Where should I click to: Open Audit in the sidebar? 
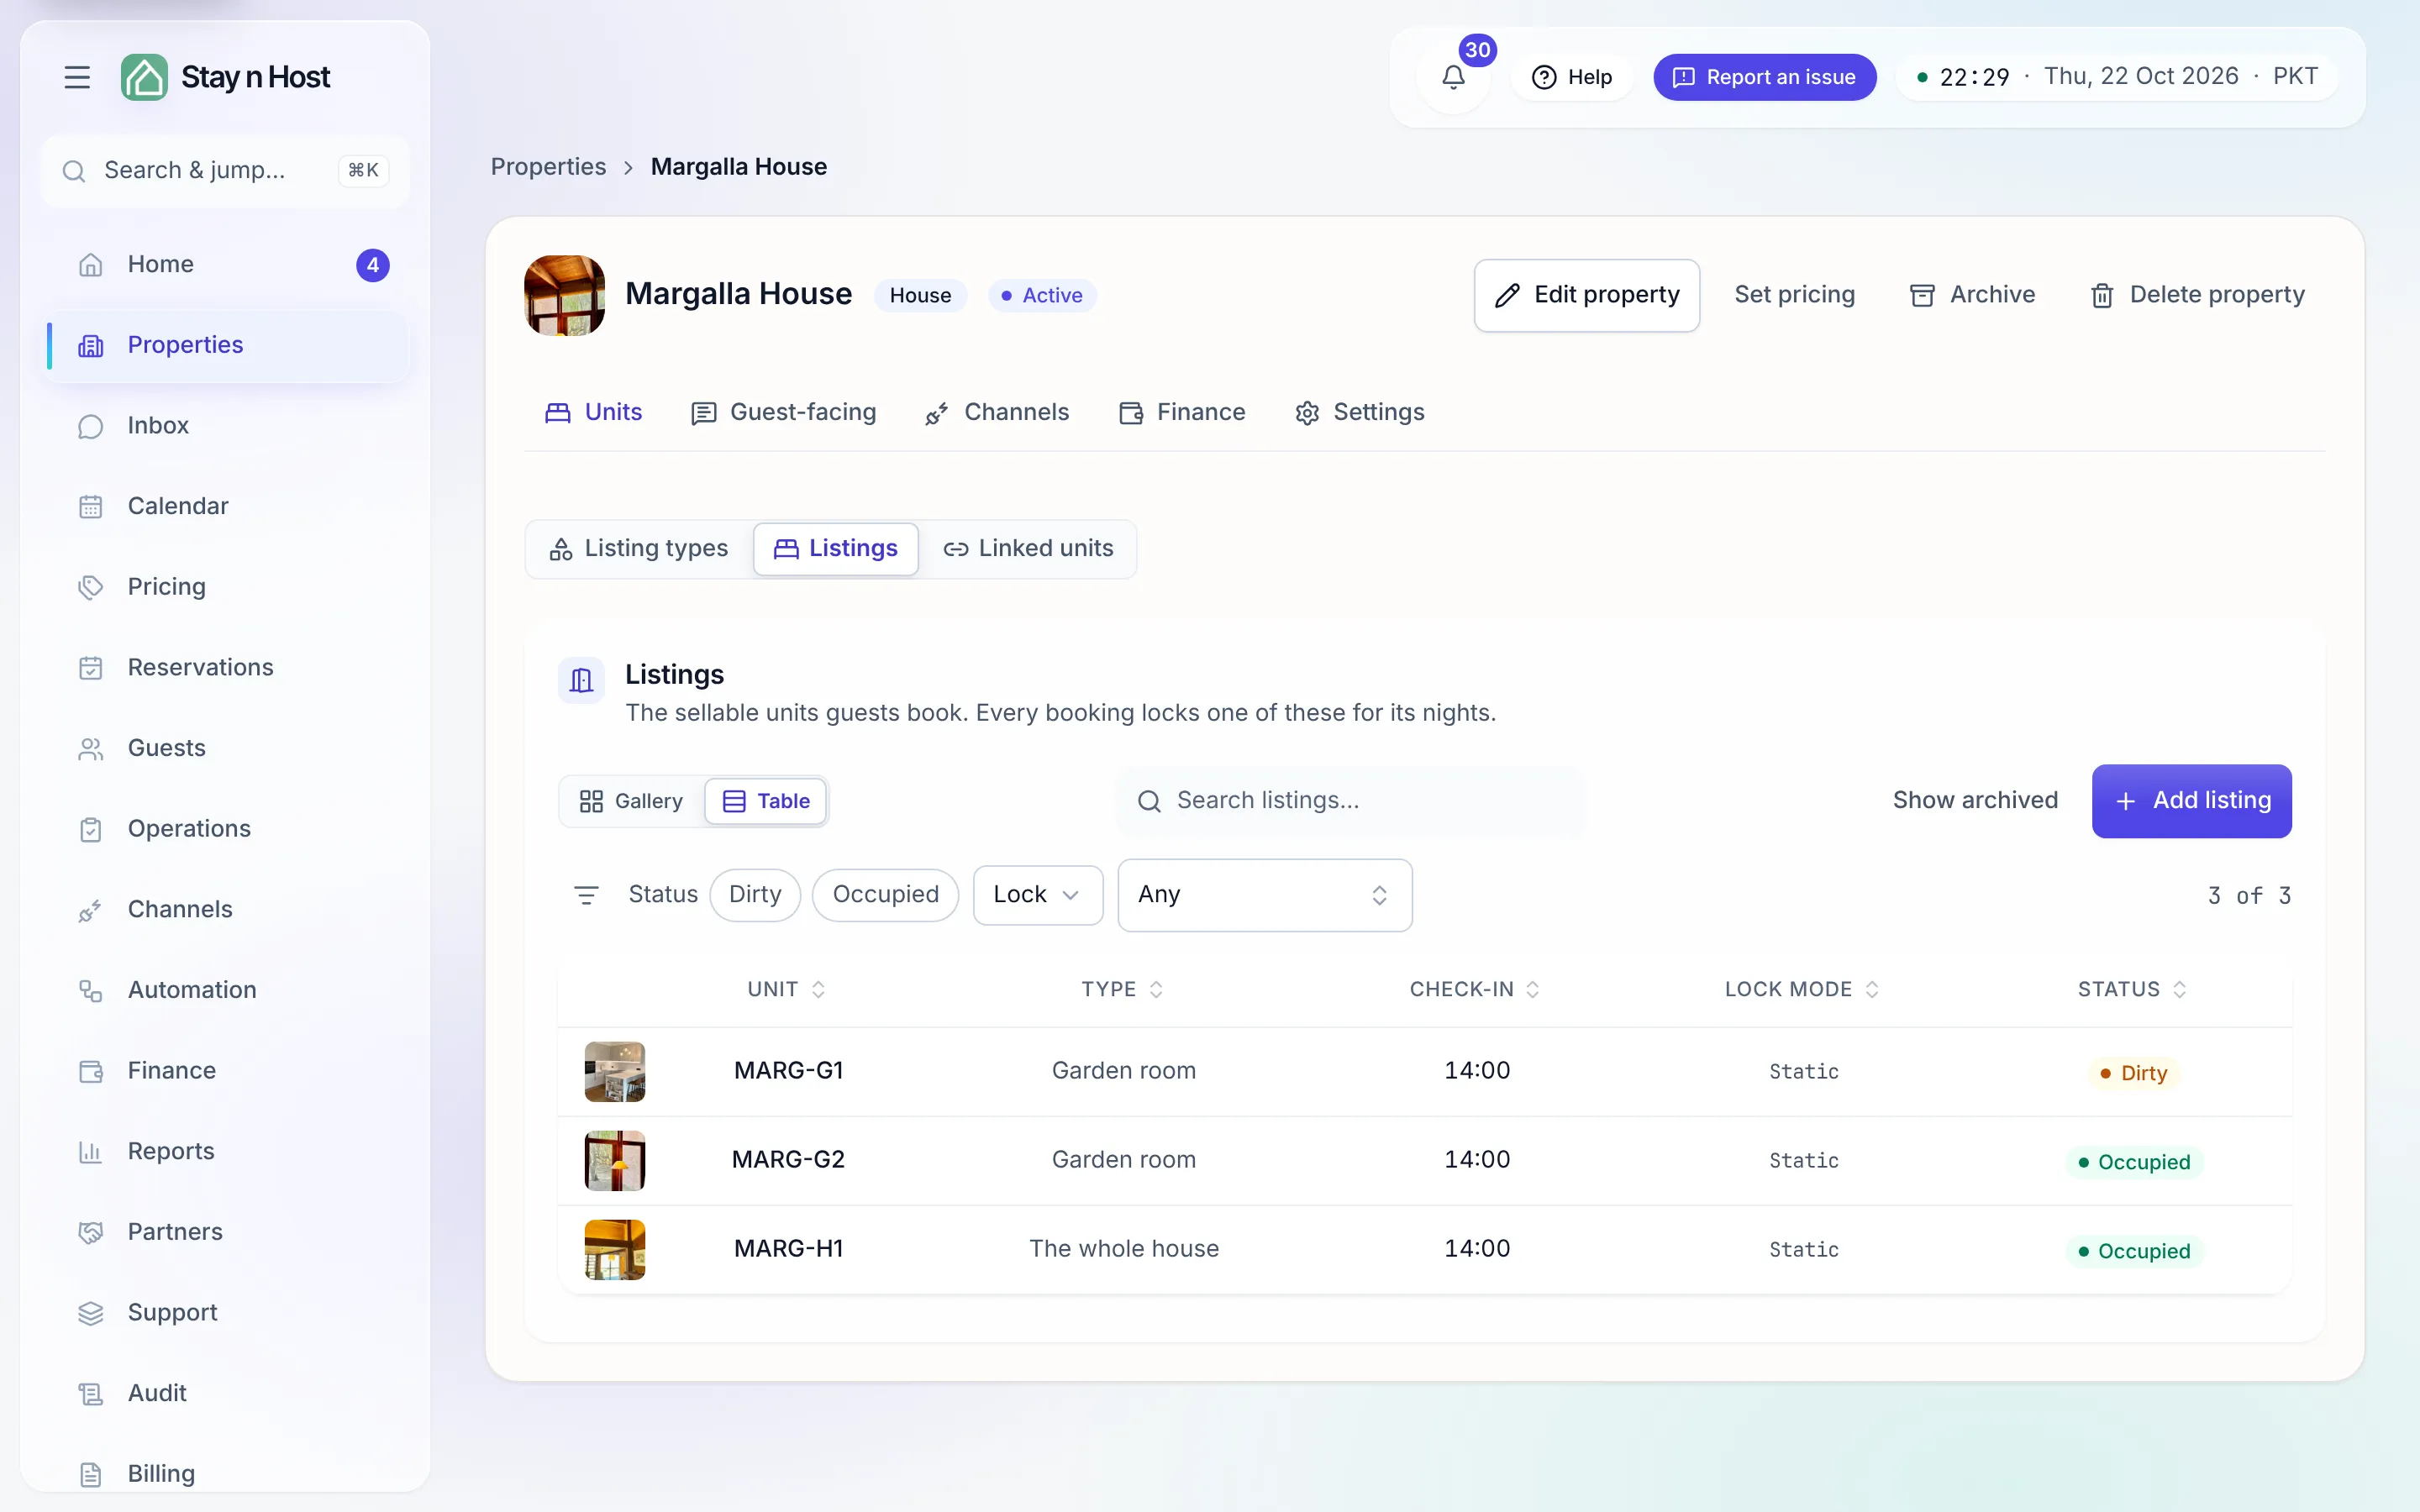[226, 1394]
